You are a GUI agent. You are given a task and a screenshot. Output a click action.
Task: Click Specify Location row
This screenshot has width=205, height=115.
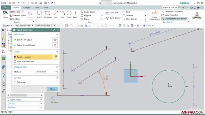click(x=33, y=57)
